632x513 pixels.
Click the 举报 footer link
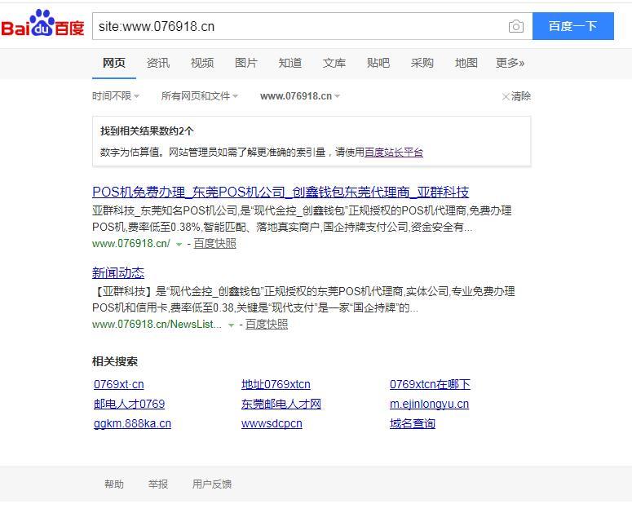158,484
